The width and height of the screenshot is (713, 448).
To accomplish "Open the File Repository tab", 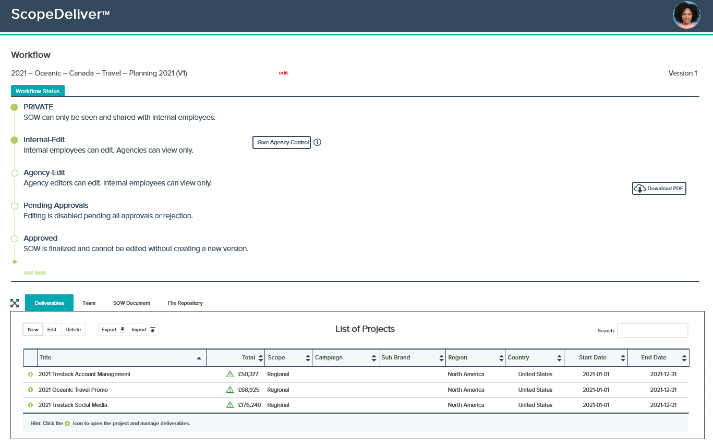I will pyautogui.click(x=185, y=303).
